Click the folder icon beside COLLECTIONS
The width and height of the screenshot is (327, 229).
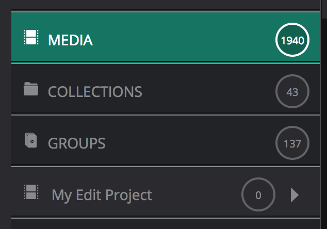pos(31,90)
